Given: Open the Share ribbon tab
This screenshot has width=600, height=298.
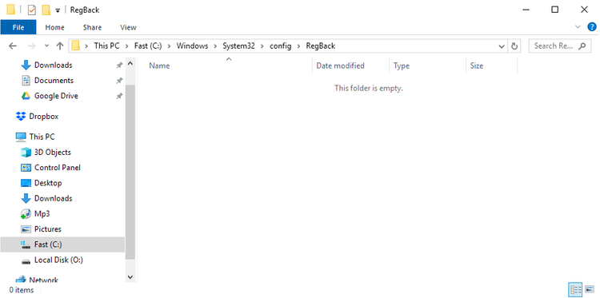Looking at the screenshot, I should tap(92, 27).
